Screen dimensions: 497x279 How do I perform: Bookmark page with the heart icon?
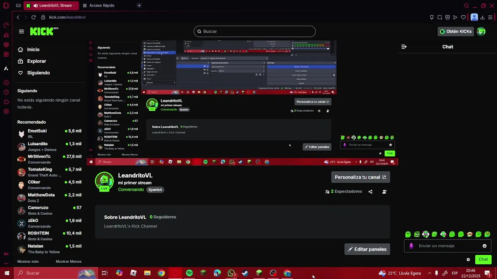463,17
